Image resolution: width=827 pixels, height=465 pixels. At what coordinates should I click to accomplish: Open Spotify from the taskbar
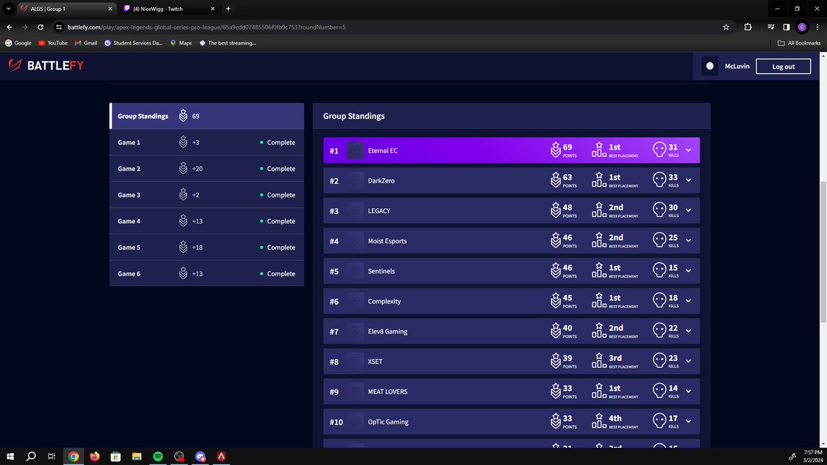[x=158, y=456]
